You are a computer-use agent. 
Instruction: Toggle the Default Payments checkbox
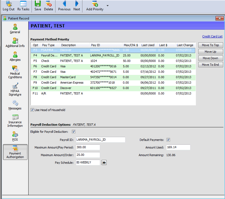168,140
